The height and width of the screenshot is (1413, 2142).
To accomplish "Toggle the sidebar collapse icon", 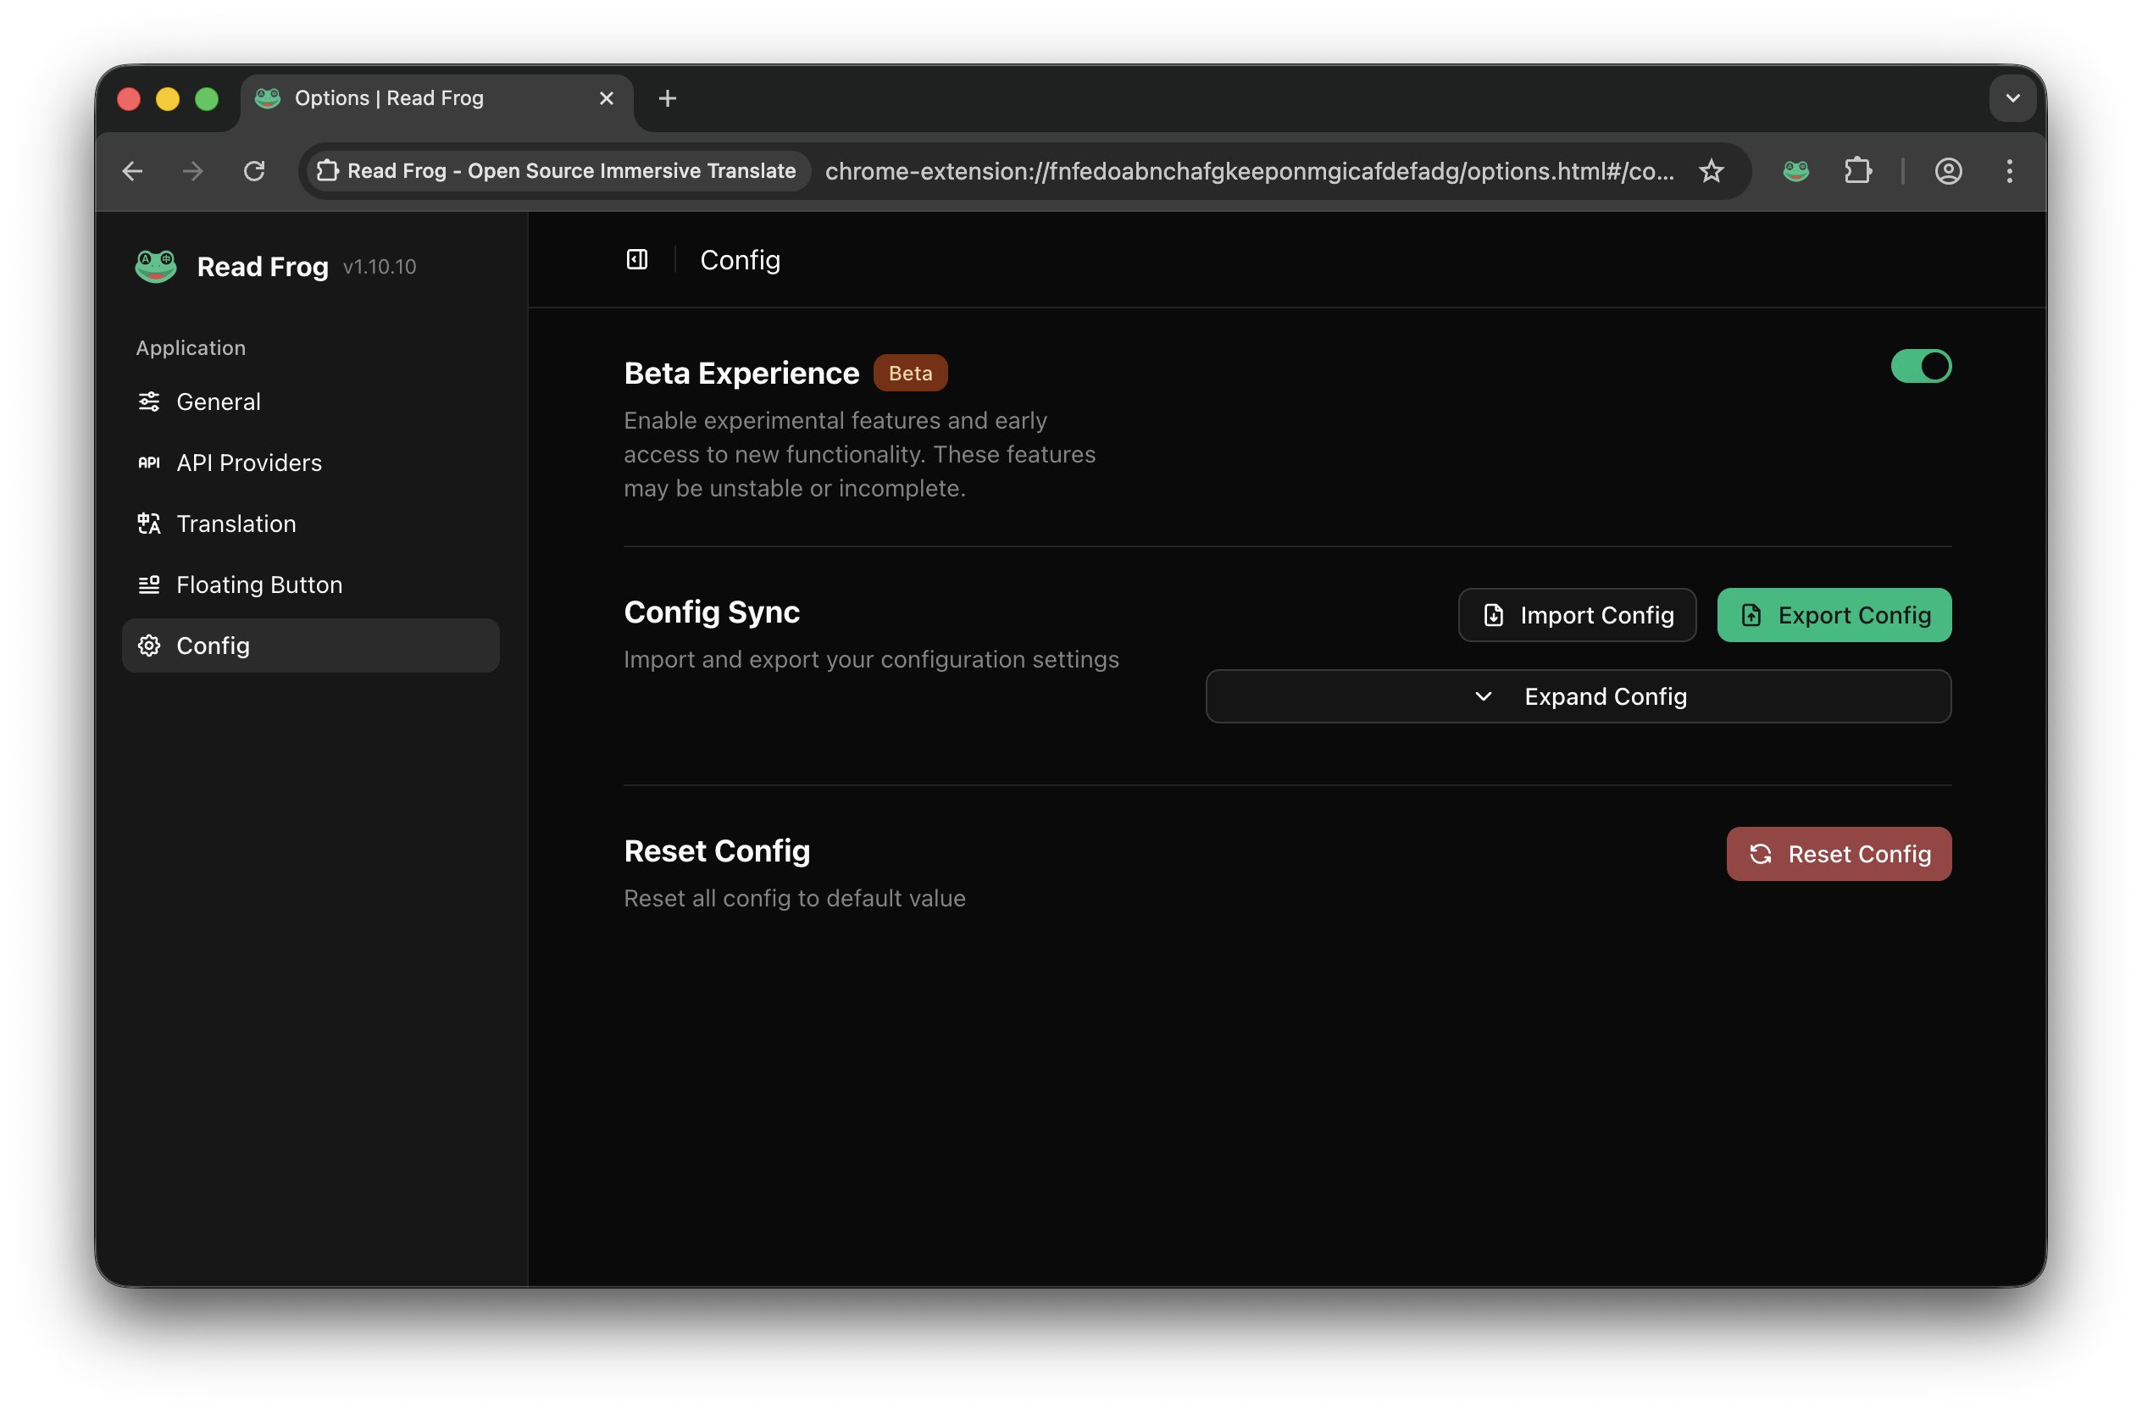I will (x=636, y=259).
